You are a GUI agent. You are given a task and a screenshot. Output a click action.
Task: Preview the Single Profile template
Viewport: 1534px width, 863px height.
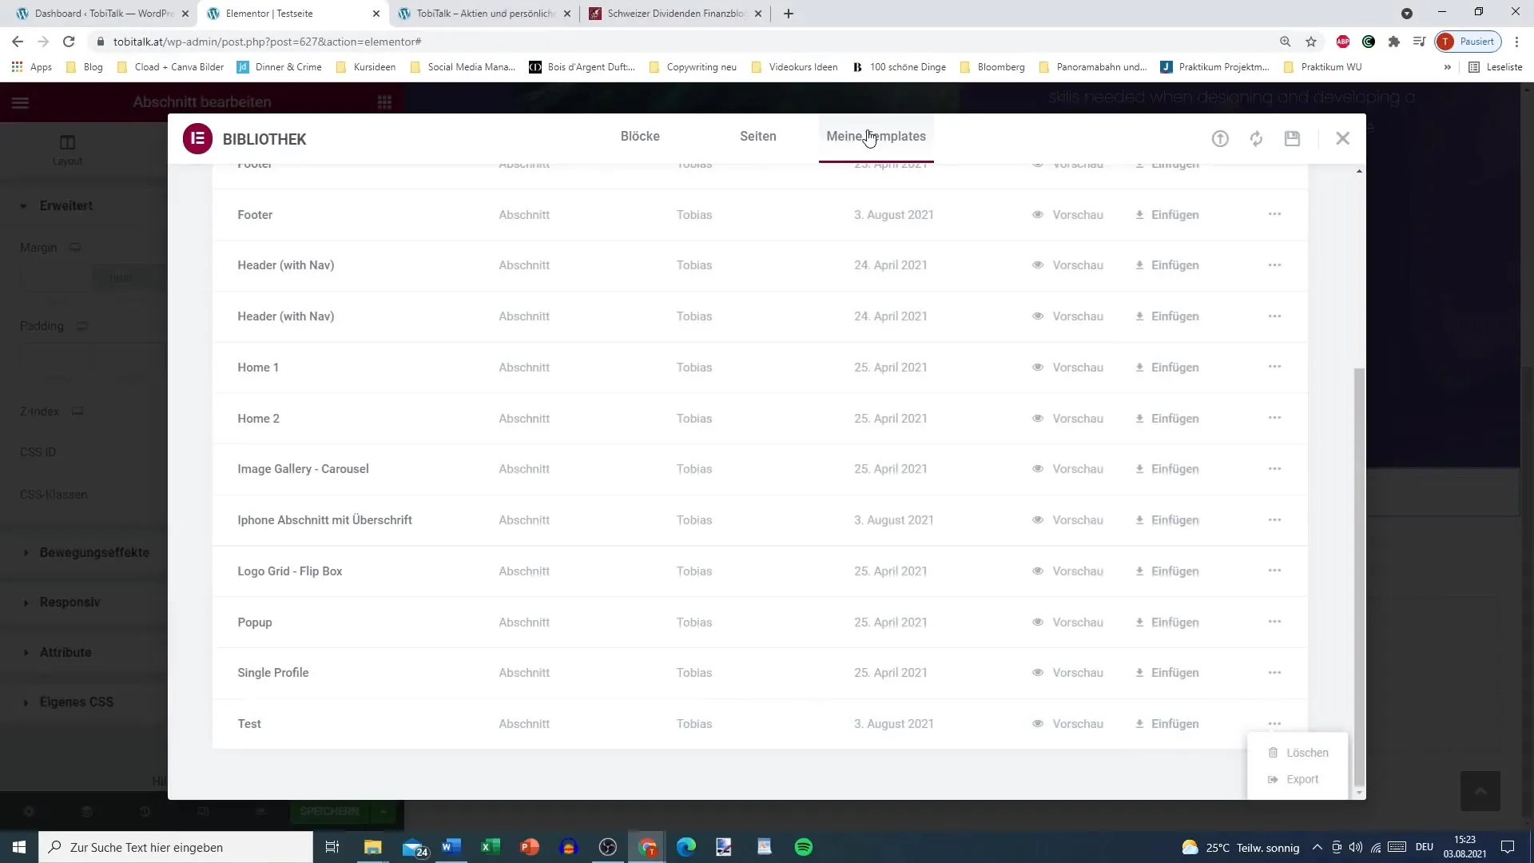[x=1067, y=673]
